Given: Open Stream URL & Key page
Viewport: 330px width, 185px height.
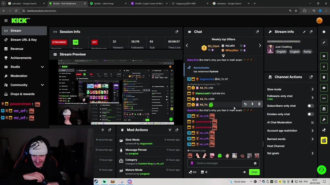Looking at the screenshot, I should (24, 40).
